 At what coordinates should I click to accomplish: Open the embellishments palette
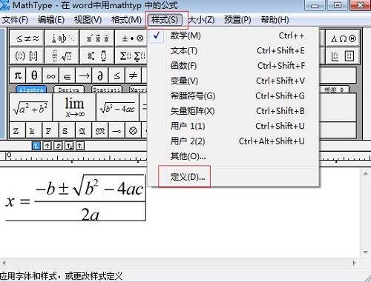97,38
